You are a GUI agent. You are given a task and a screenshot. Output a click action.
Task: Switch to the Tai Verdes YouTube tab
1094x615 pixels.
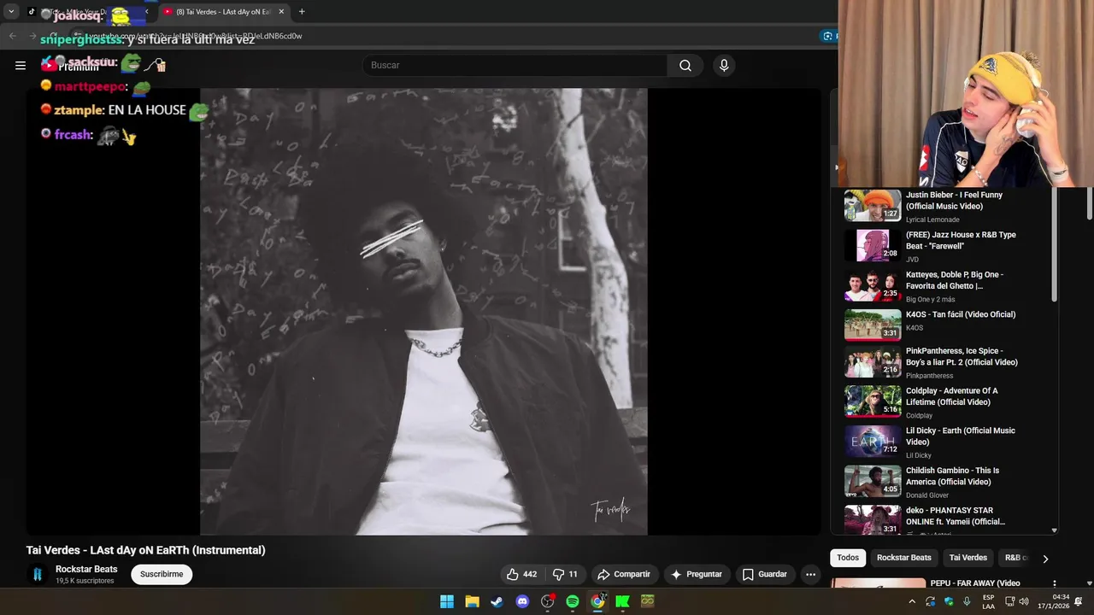pos(224,12)
